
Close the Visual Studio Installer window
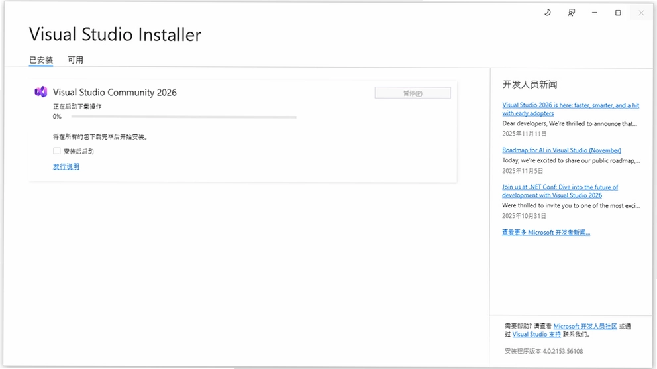[641, 13]
